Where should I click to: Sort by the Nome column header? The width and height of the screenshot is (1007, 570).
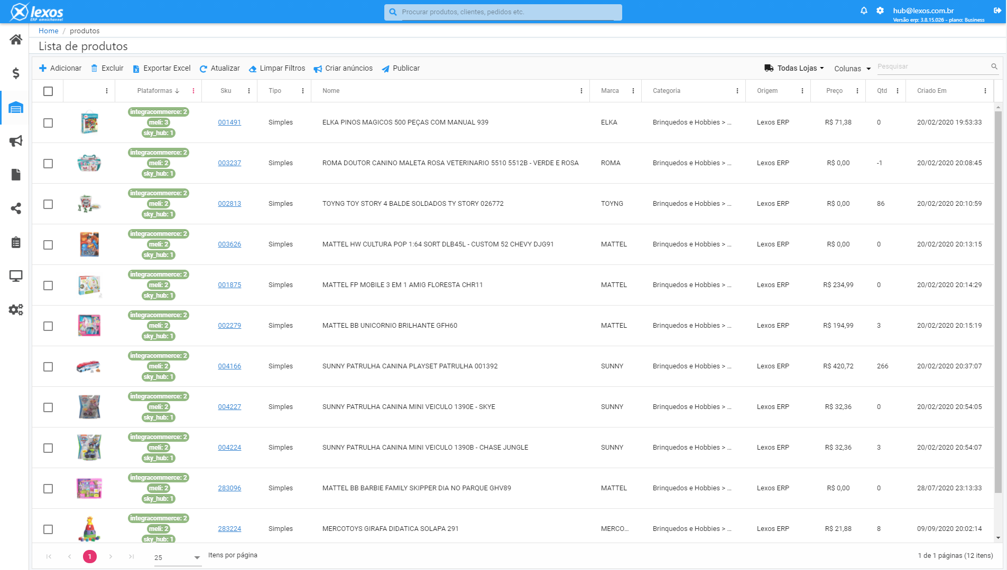331,91
